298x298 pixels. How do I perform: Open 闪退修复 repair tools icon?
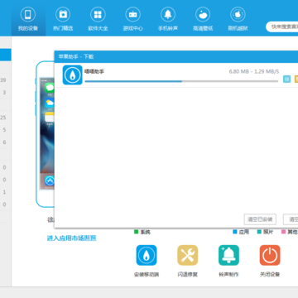click(x=188, y=255)
